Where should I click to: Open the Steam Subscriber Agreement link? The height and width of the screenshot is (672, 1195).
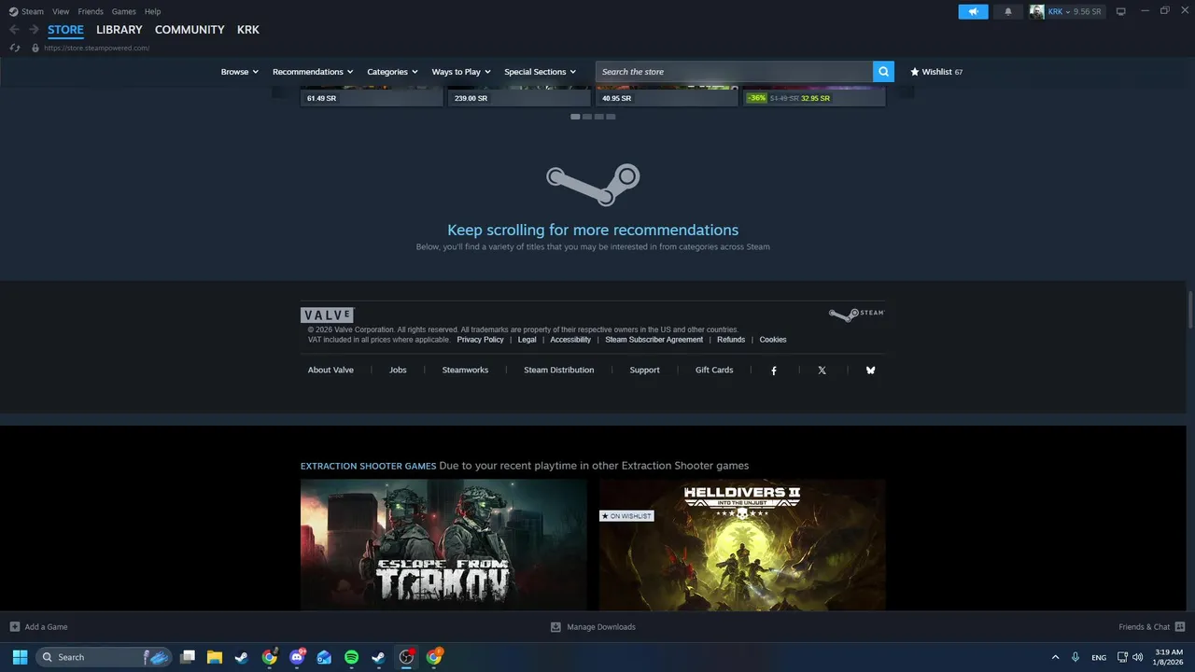point(654,340)
